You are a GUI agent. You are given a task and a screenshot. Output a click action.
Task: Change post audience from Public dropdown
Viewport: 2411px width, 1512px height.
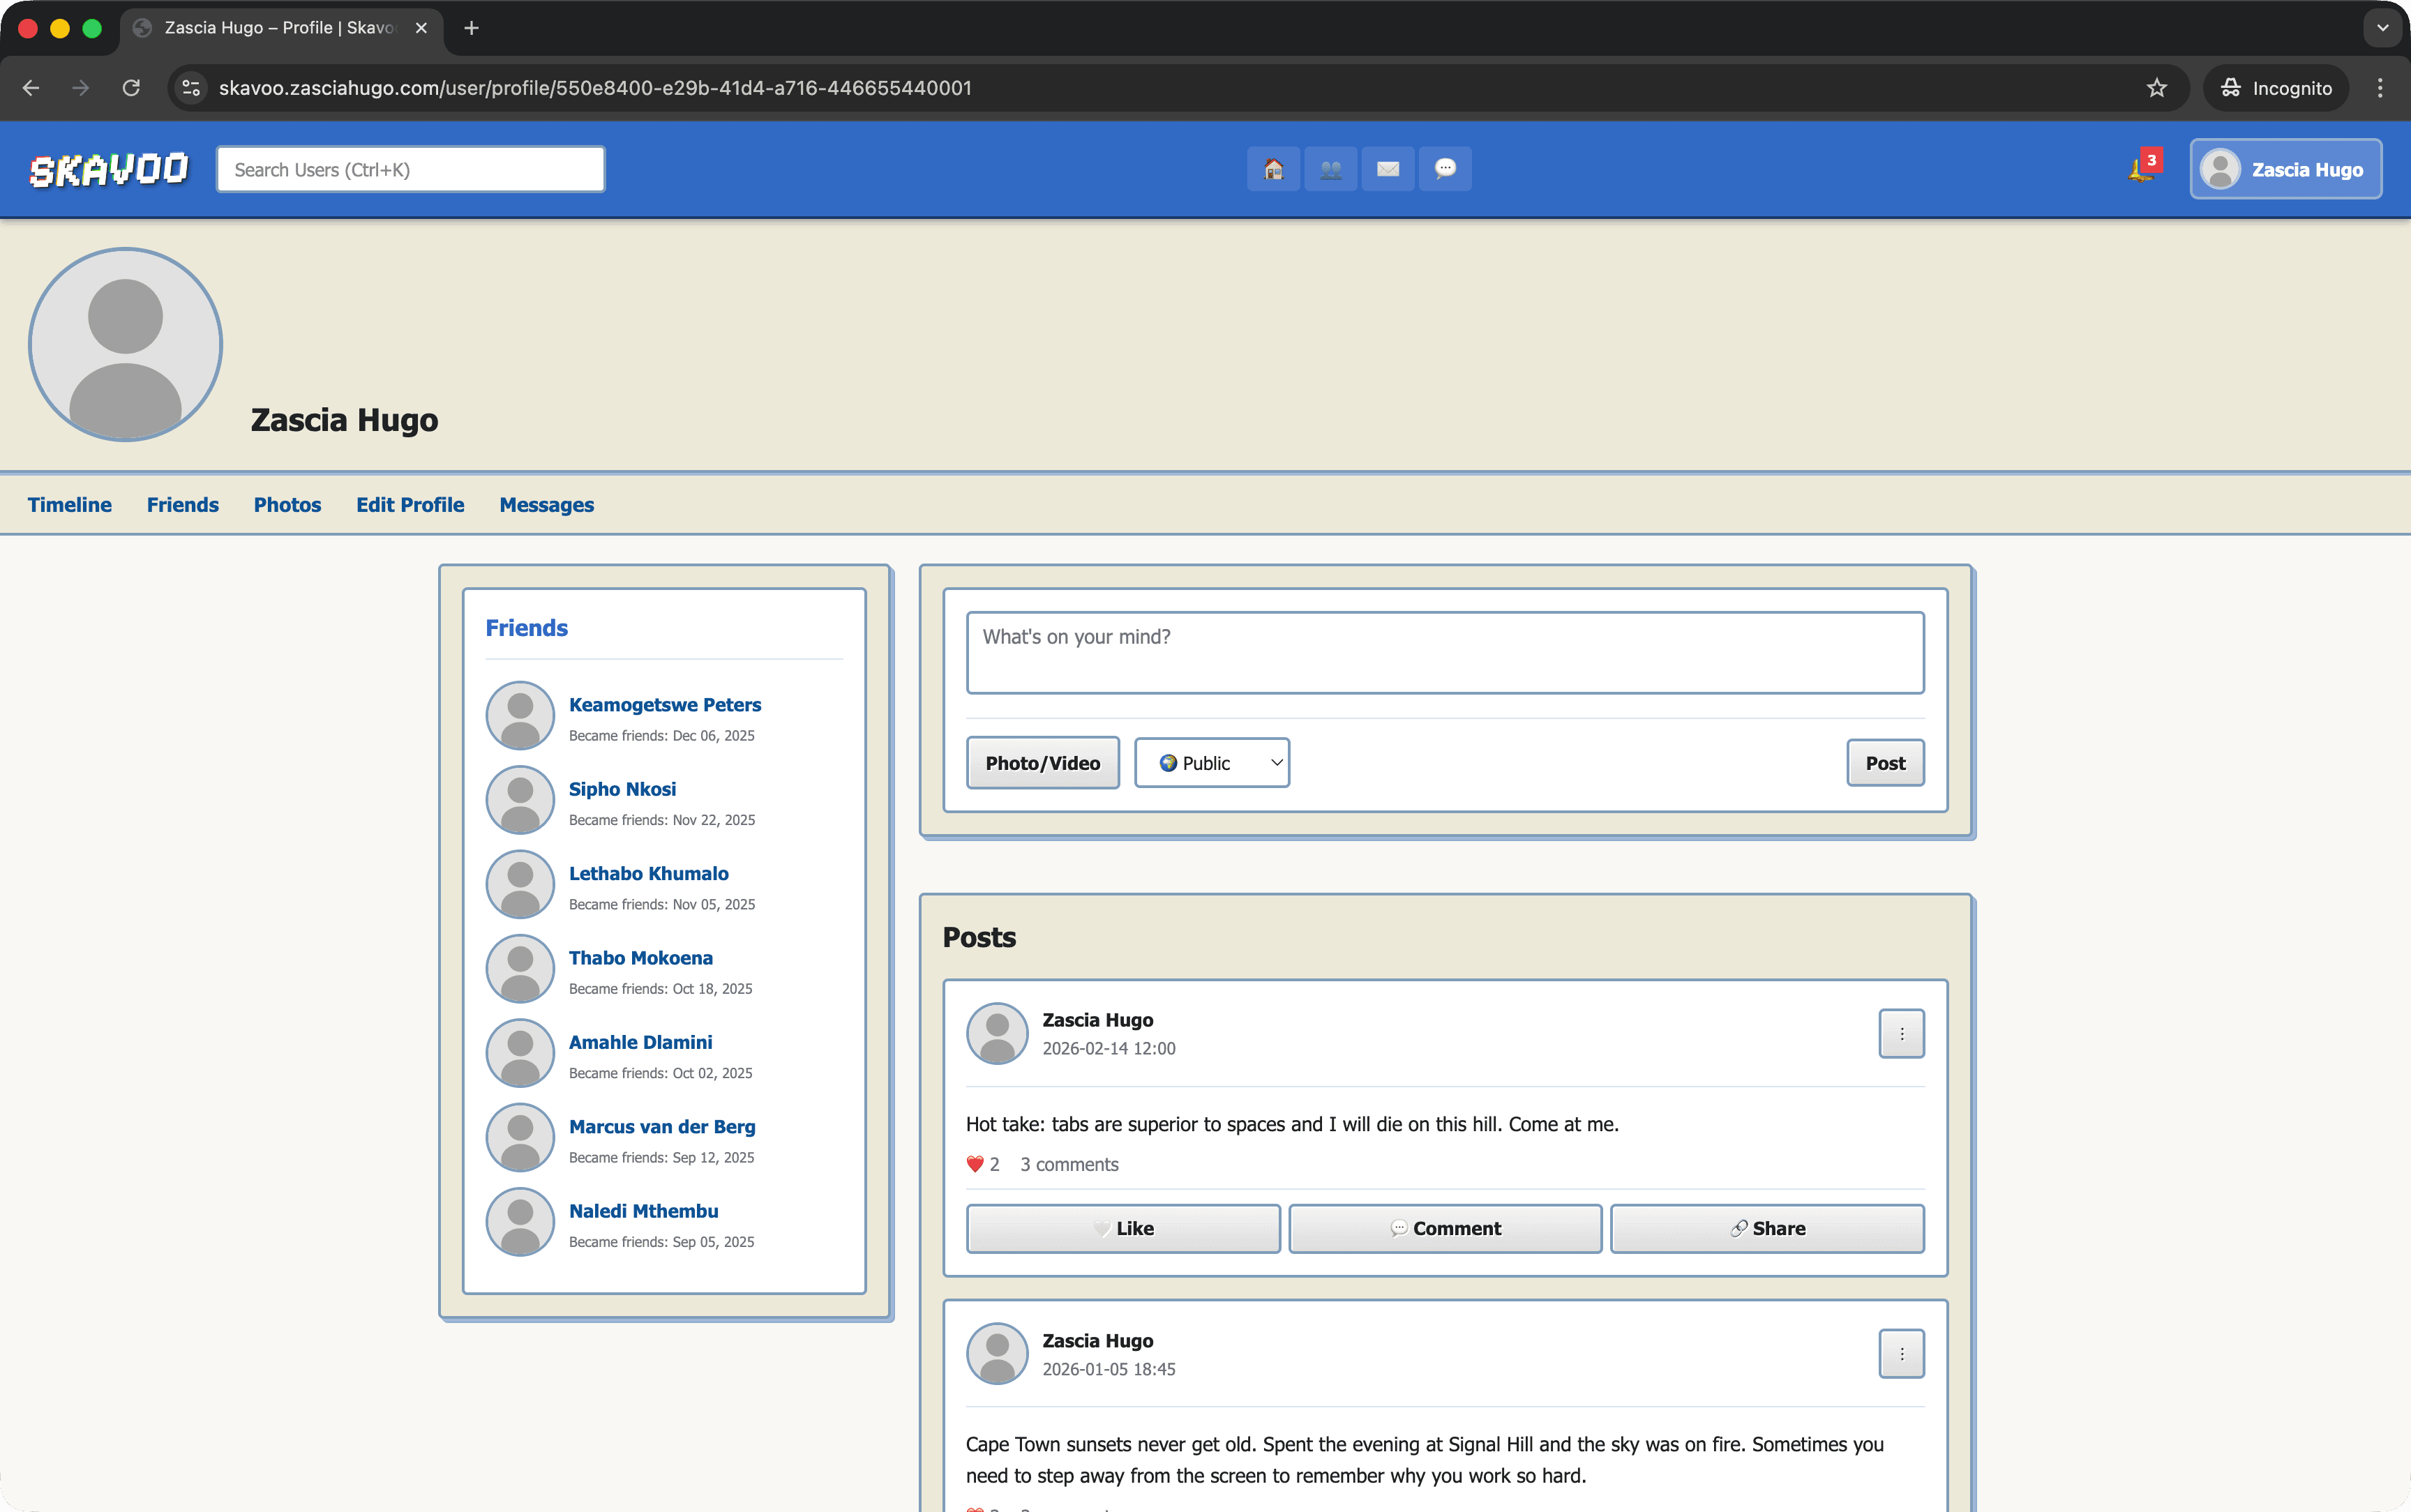tap(1211, 762)
